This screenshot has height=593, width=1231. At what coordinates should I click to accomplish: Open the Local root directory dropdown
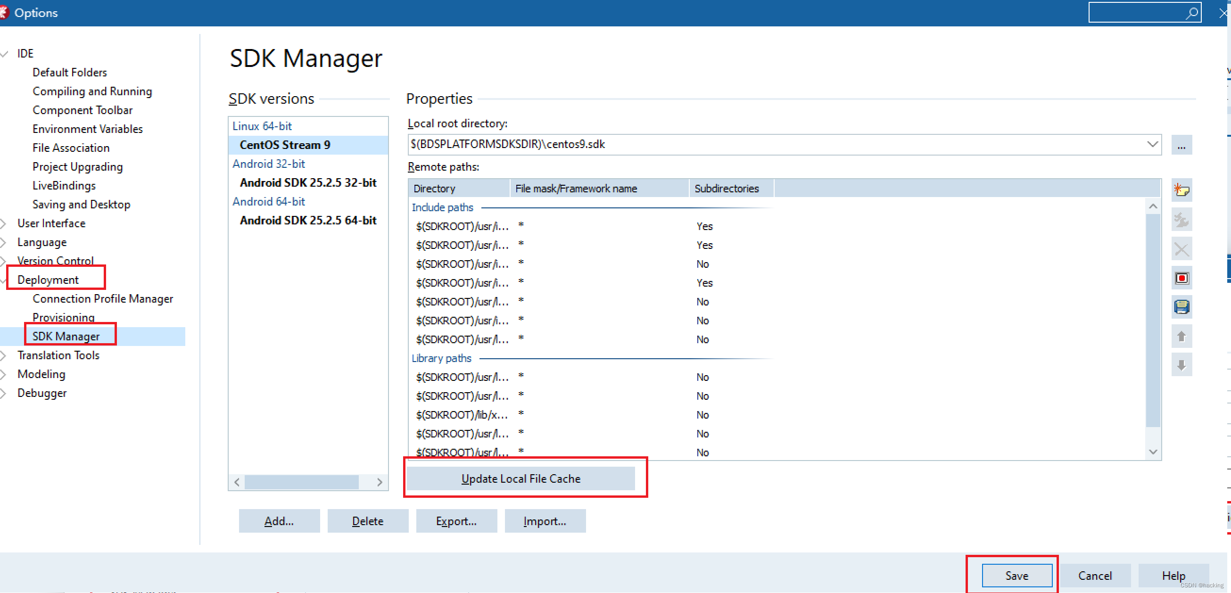tap(1152, 144)
